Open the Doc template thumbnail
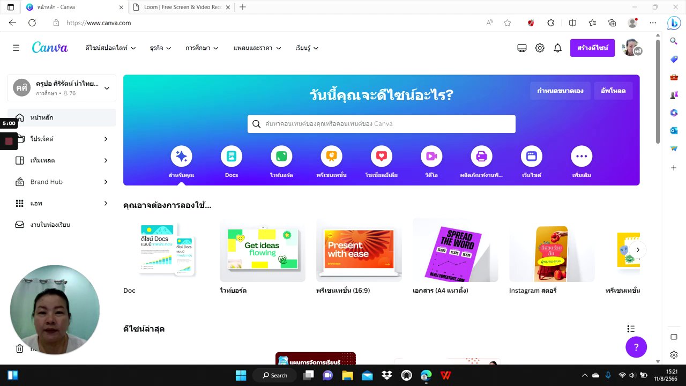 point(166,250)
